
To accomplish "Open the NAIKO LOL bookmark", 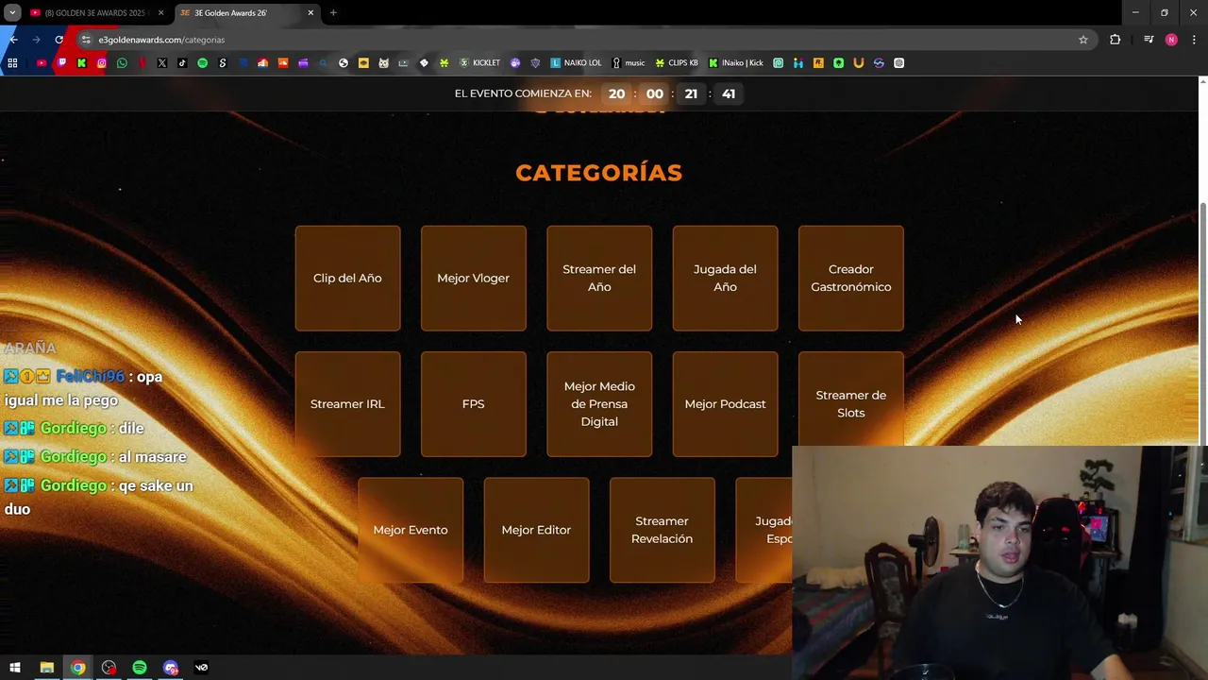I will click(576, 63).
